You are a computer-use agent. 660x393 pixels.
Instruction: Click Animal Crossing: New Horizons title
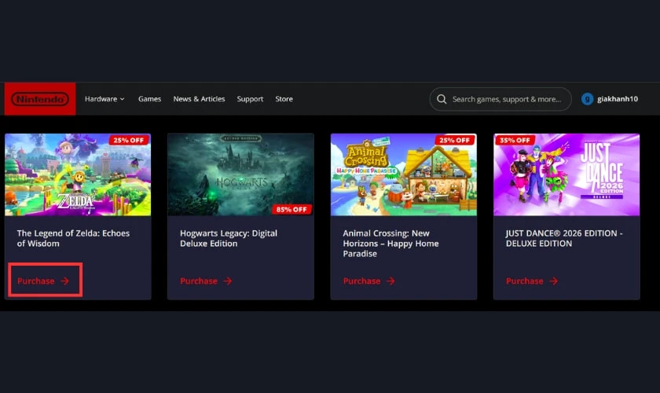[x=390, y=244]
